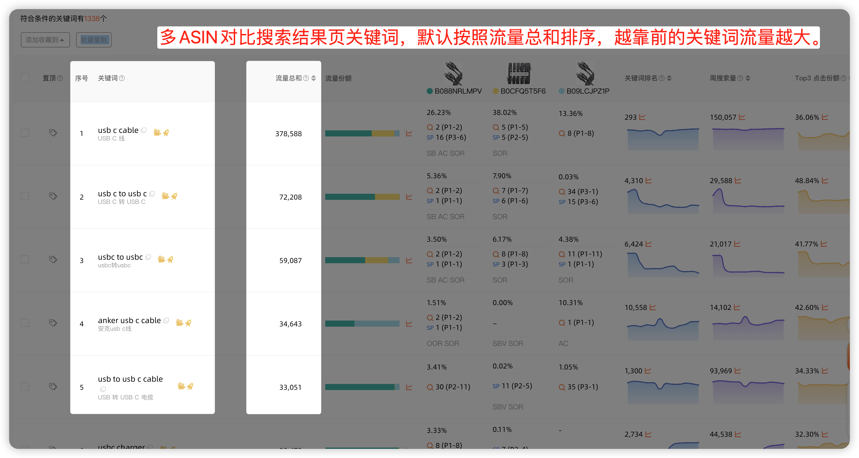Click rocket icon beside usbc to usbc
The height and width of the screenshot is (458, 859).
tap(170, 259)
